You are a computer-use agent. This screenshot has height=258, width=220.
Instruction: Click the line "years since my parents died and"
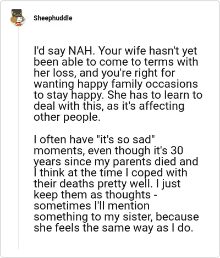coord(116,162)
